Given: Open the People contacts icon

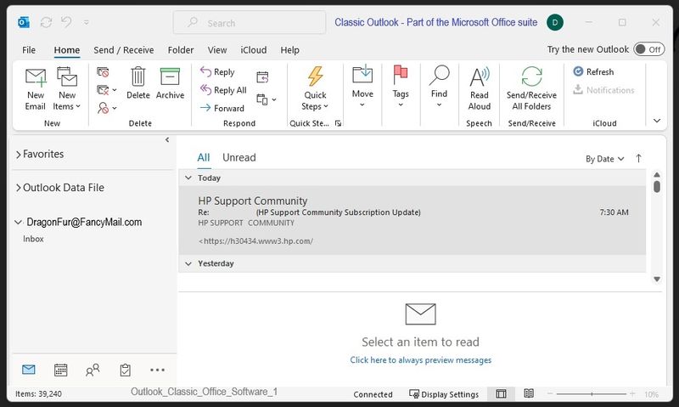Looking at the screenshot, I should [x=93, y=370].
